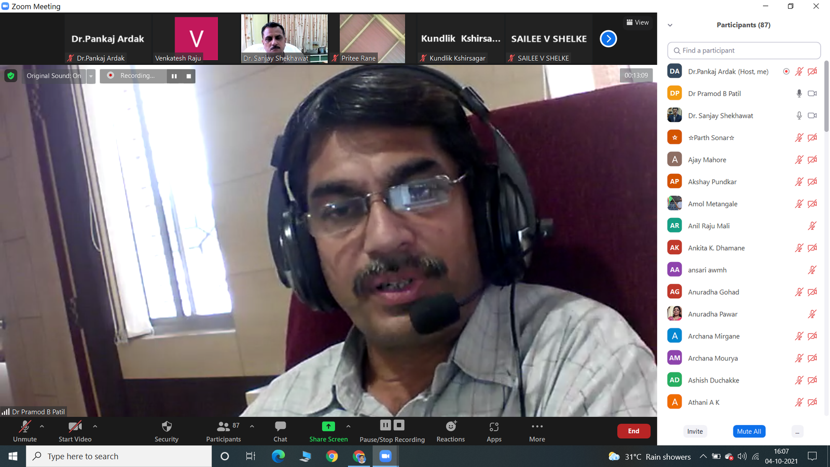
Task: Click Mute All button
Action: pyautogui.click(x=749, y=431)
